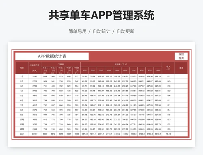The width and height of the screenshot is (203, 155).
Task: Select the 12月 row label
Action: click(22, 129)
